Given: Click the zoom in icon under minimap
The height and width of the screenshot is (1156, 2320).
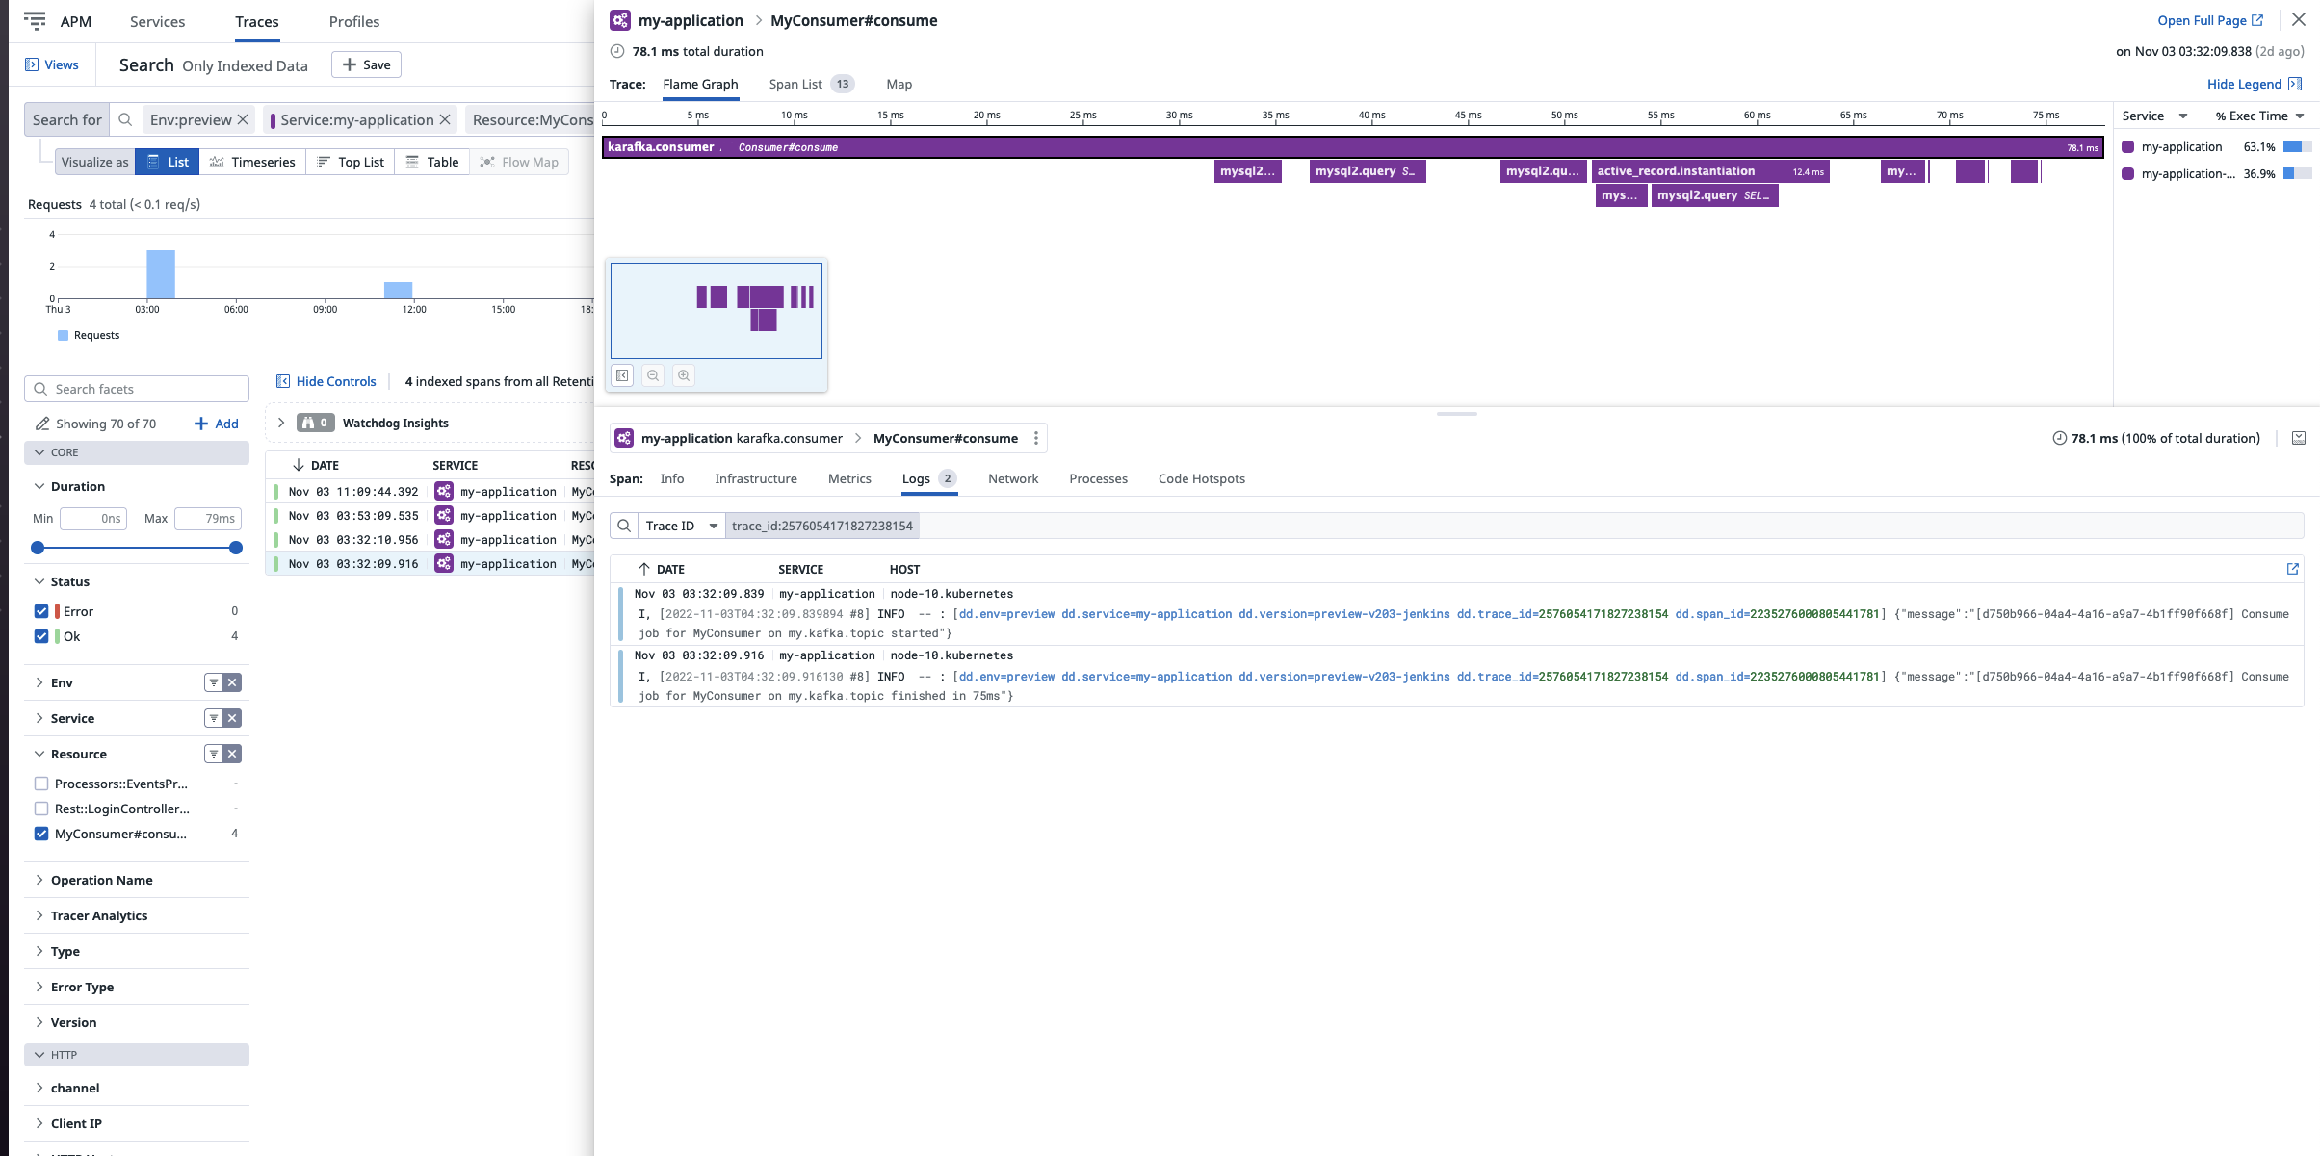Looking at the screenshot, I should pos(684,375).
